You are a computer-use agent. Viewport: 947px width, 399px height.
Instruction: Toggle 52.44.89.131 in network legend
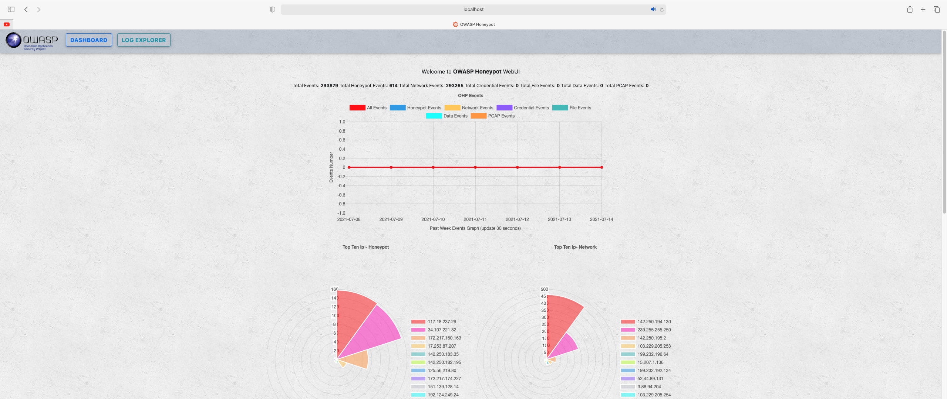click(628, 379)
